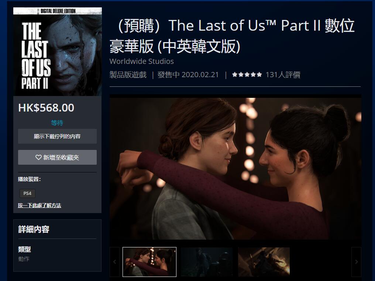Click the 詳細內容 section heading

tap(34, 229)
